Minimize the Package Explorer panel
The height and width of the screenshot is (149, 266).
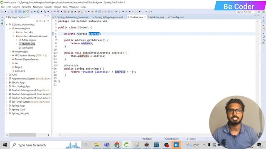45,16
